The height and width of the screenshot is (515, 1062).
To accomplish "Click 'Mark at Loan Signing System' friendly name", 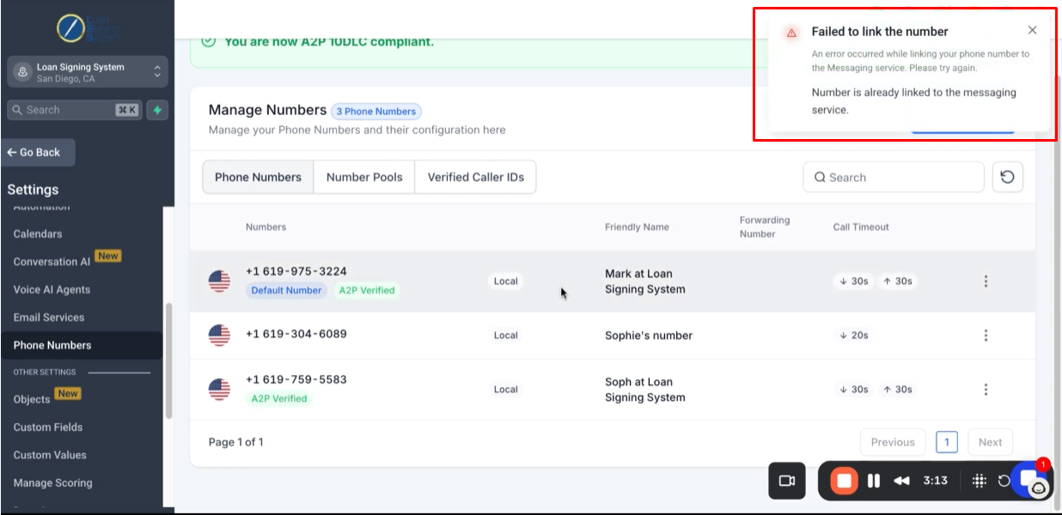I will point(645,282).
